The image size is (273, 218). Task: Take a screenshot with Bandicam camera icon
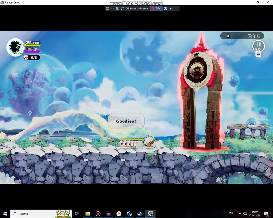coord(165,8)
